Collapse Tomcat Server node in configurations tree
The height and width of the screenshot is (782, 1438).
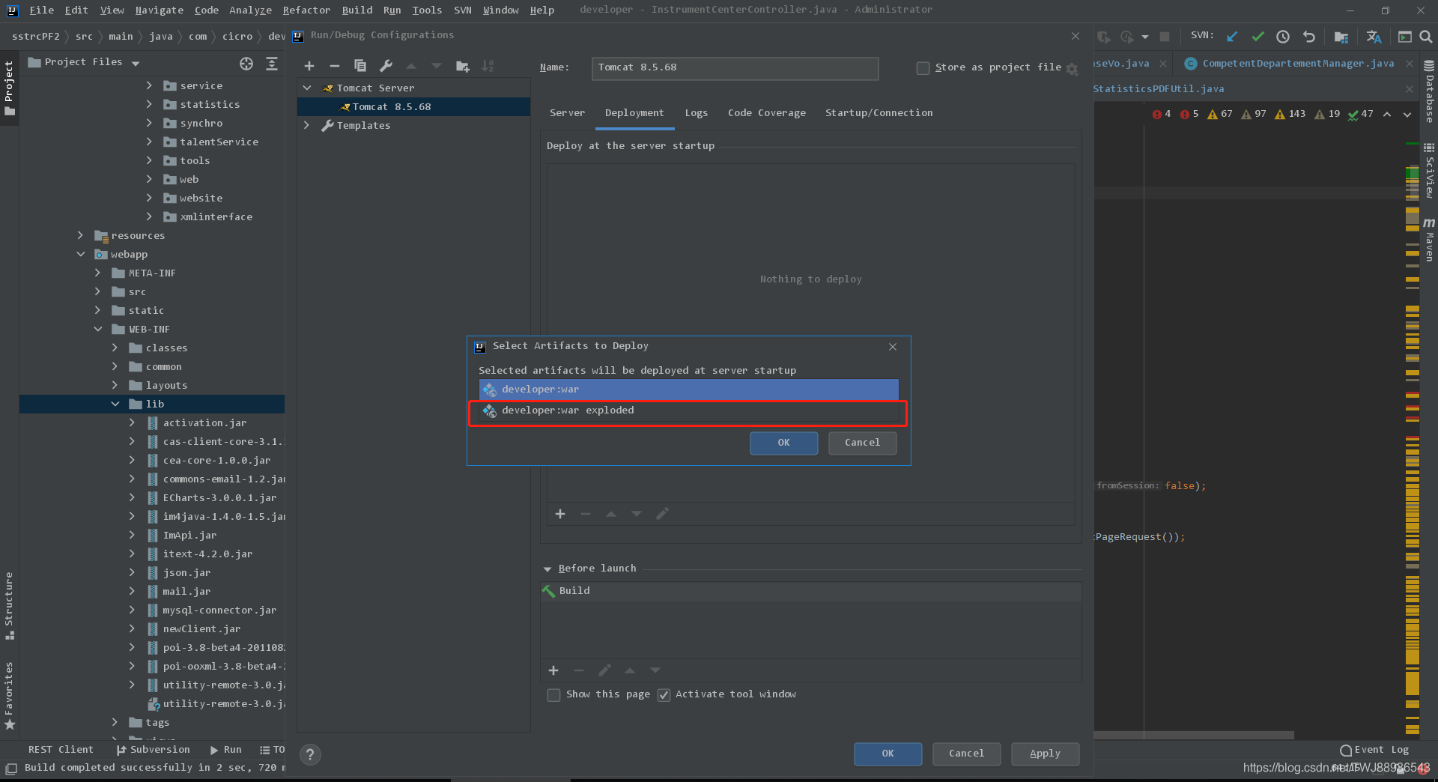(307, 88)
